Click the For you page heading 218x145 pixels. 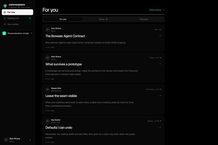tap(50, 10)
